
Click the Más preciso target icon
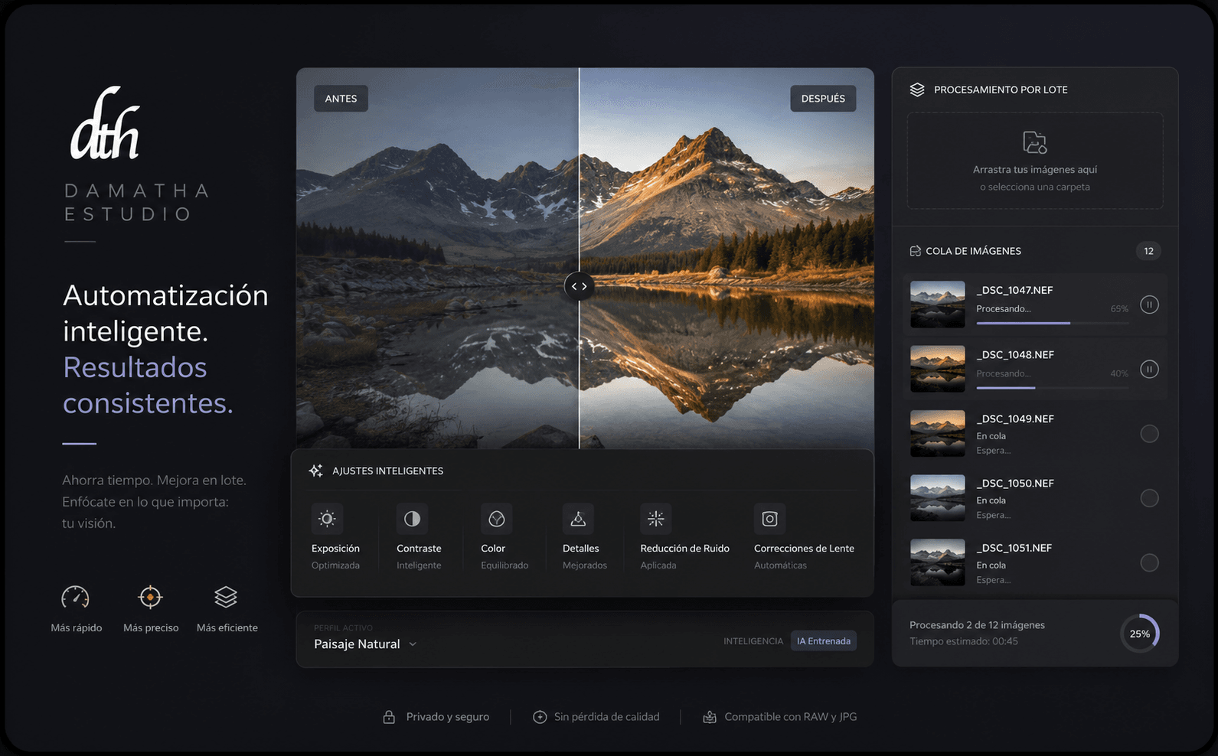pos(150,597)
